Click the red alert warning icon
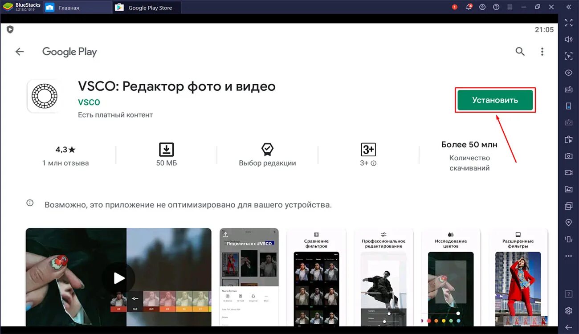579x334 pixels. [455, 7]
